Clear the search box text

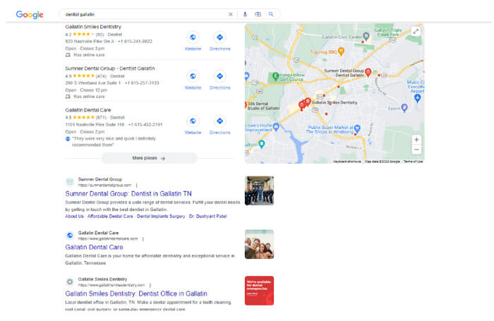click(x=230, y=14)
